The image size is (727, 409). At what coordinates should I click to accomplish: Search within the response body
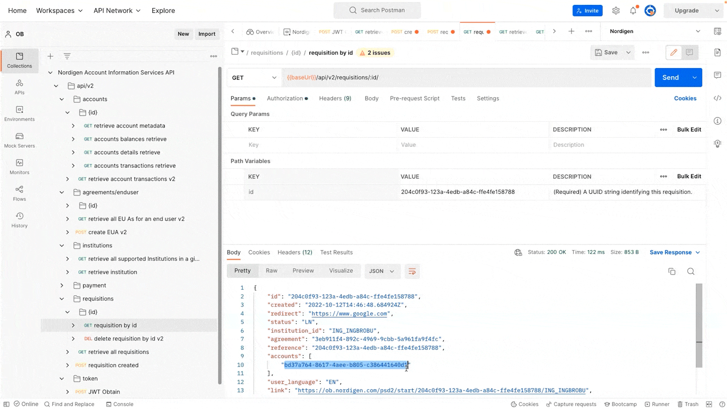tap(691, 271)
